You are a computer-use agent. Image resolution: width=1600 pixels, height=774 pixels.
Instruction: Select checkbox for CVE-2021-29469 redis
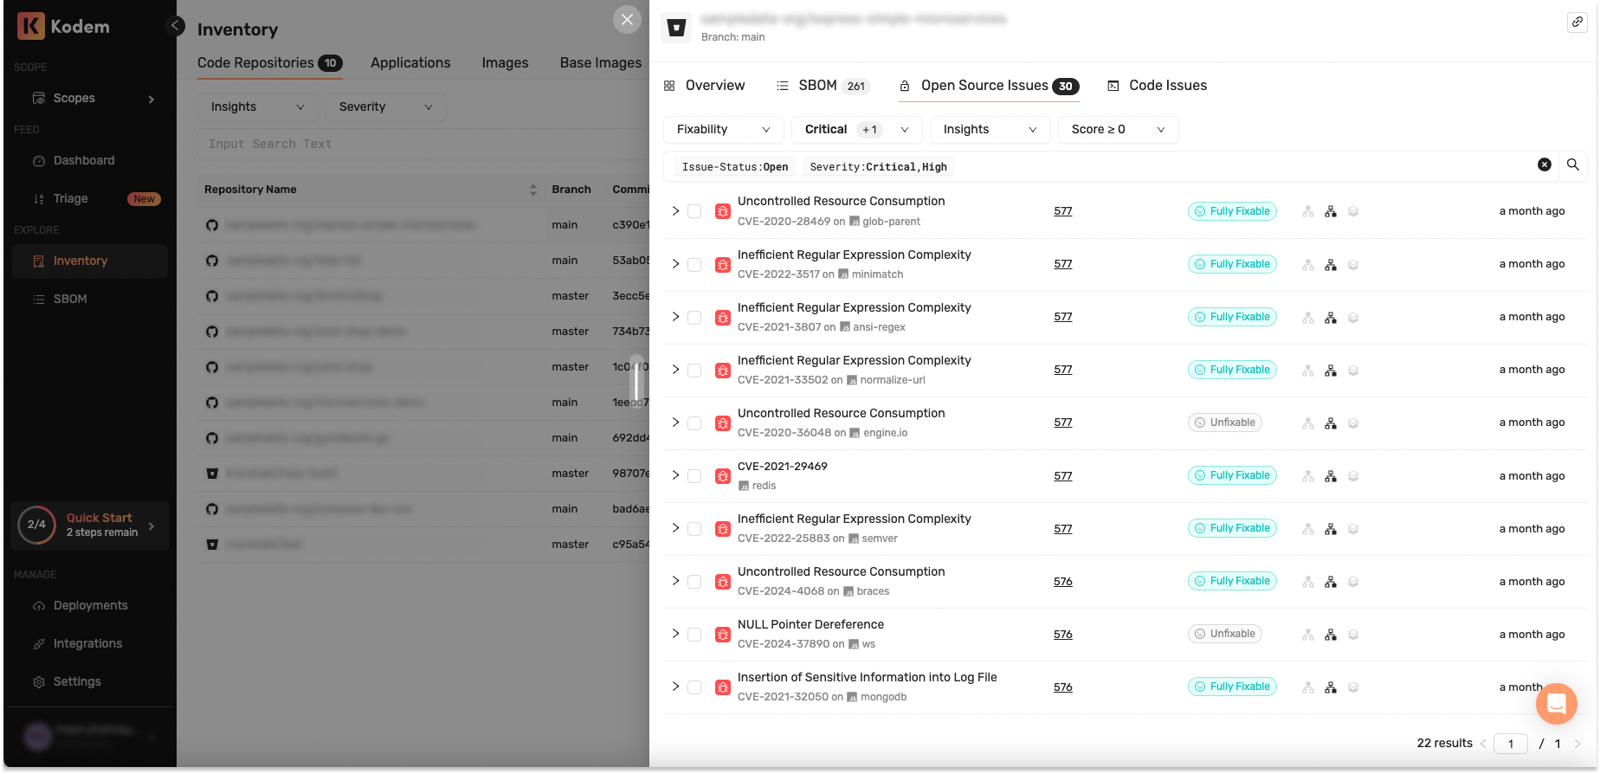[x=694, y=475]
